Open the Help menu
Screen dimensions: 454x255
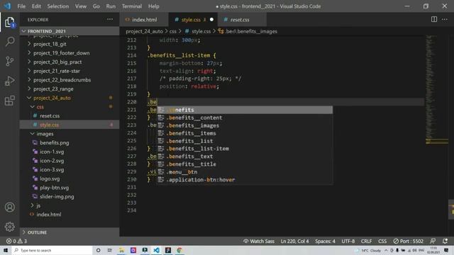154,6
